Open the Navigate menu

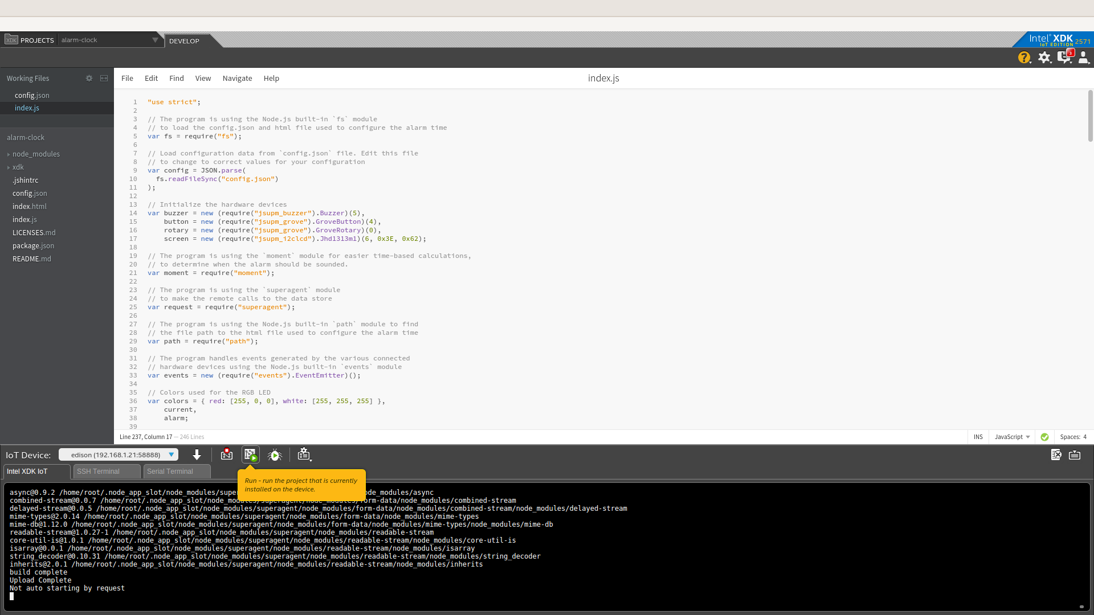pyautogui.click(x=237, y=78)
